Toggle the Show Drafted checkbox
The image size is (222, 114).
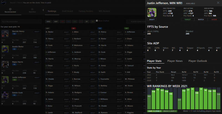(x=97, y=21)
